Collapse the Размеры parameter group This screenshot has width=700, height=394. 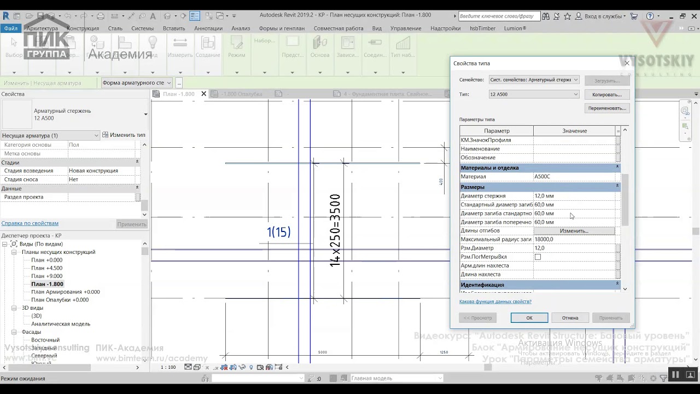617,187
